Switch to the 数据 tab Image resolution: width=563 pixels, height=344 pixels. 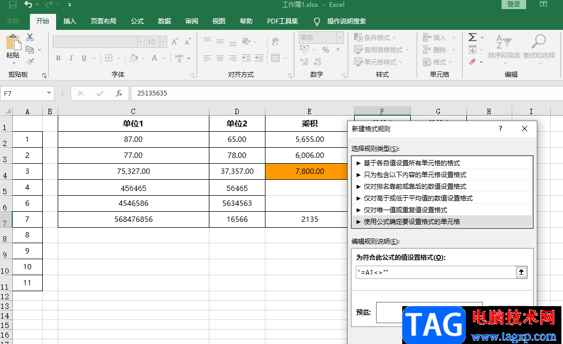pyautogui.click(x=165, y=21)
